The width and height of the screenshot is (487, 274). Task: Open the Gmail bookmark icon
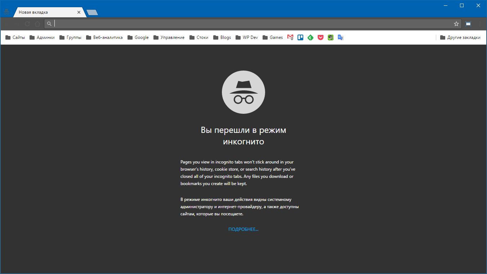coord(290,37)
